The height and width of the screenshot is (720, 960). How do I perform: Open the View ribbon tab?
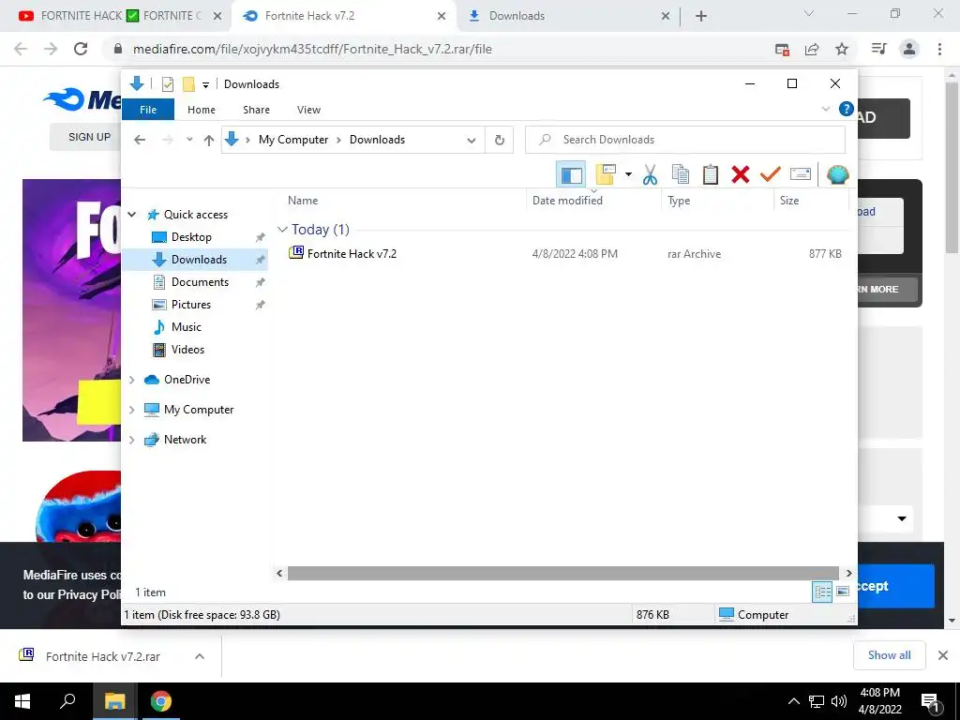tap(308, 110)
